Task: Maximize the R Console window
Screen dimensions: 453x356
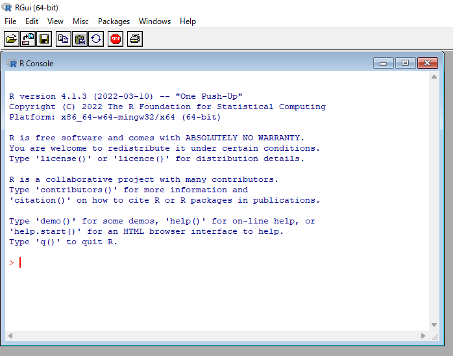Action: pos(405,63)
